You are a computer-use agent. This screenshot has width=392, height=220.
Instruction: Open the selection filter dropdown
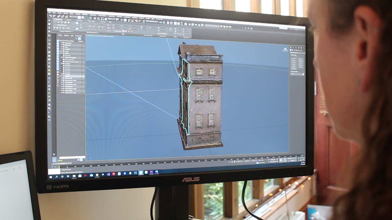73,17
